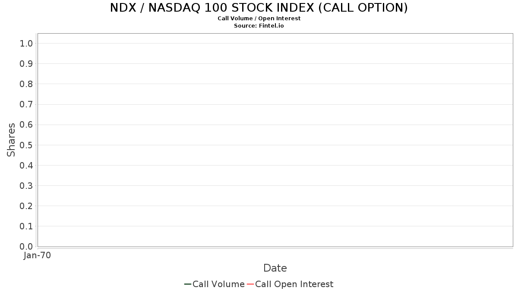
Task: Click the Source: Fintel.io text
Action: pyautogui.click(x=259, y=26)
